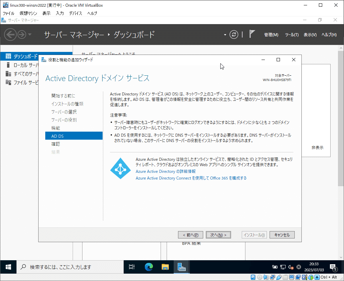
Task: Click the 次へ(N) > button
Action: [218, 235]
